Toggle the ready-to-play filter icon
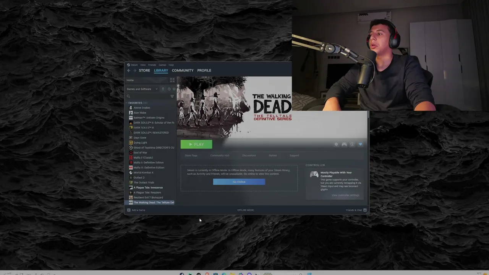The image size is (489, 275). coord(174,89)
